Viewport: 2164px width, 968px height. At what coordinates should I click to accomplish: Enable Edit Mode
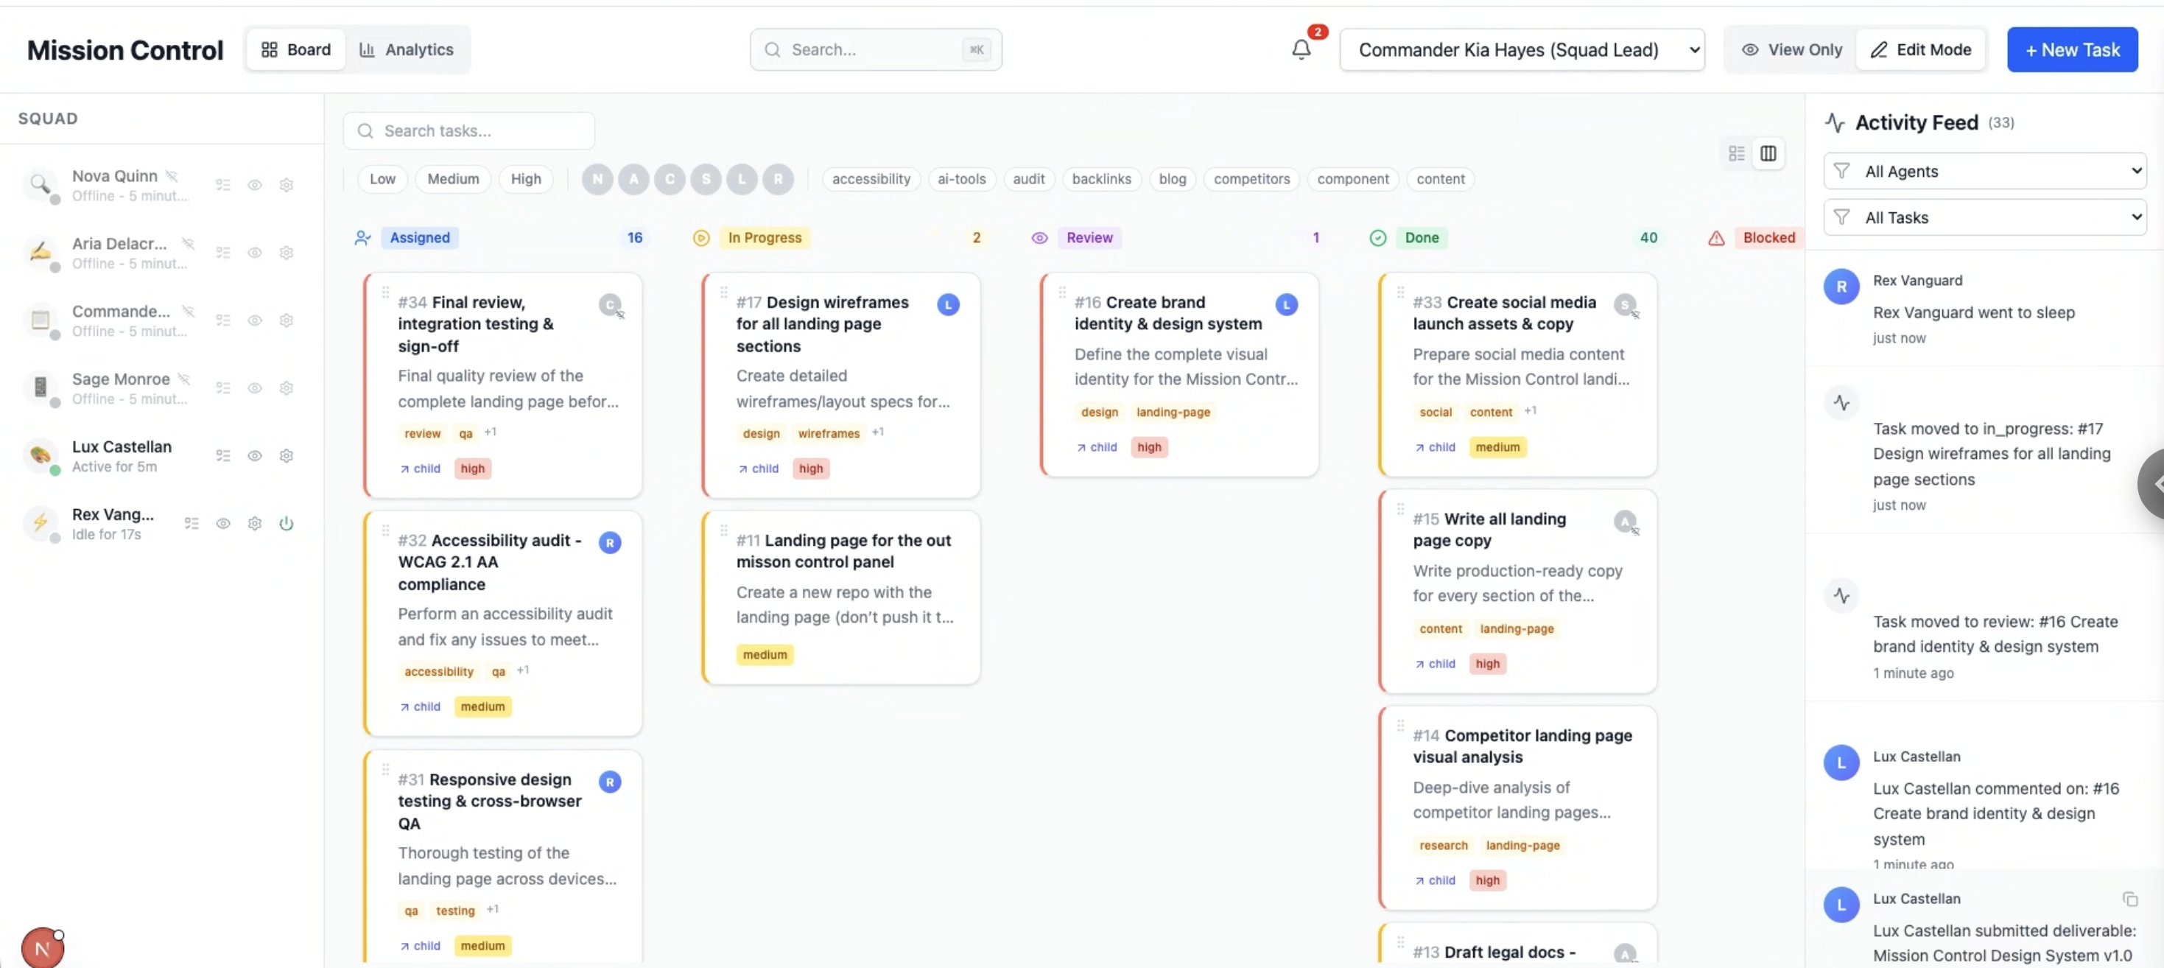click(1921, 49)
